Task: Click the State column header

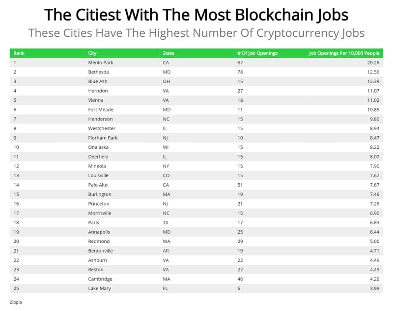Action: [168, 53]
